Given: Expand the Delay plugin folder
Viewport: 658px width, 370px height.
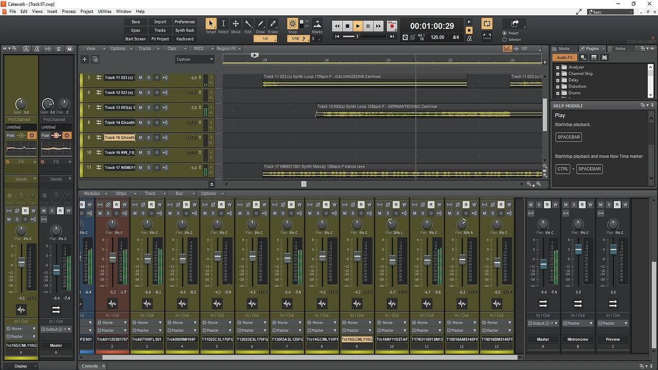Looking at the screenshot, I should (x=558, y=80).
